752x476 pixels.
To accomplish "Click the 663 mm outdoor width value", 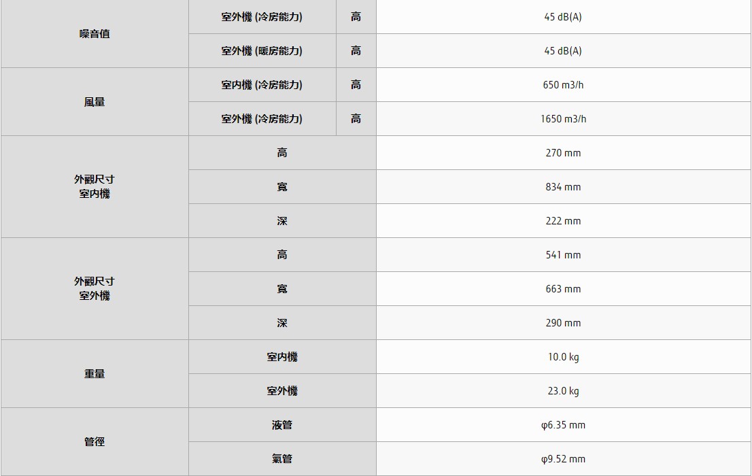I will pyautogui.click(x=563, y=289).
